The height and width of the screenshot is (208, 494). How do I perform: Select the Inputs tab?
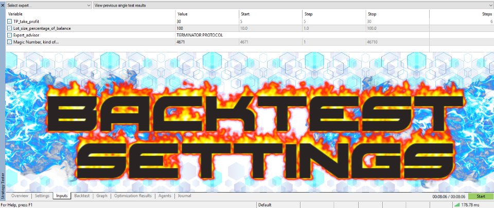pos(62,196)
